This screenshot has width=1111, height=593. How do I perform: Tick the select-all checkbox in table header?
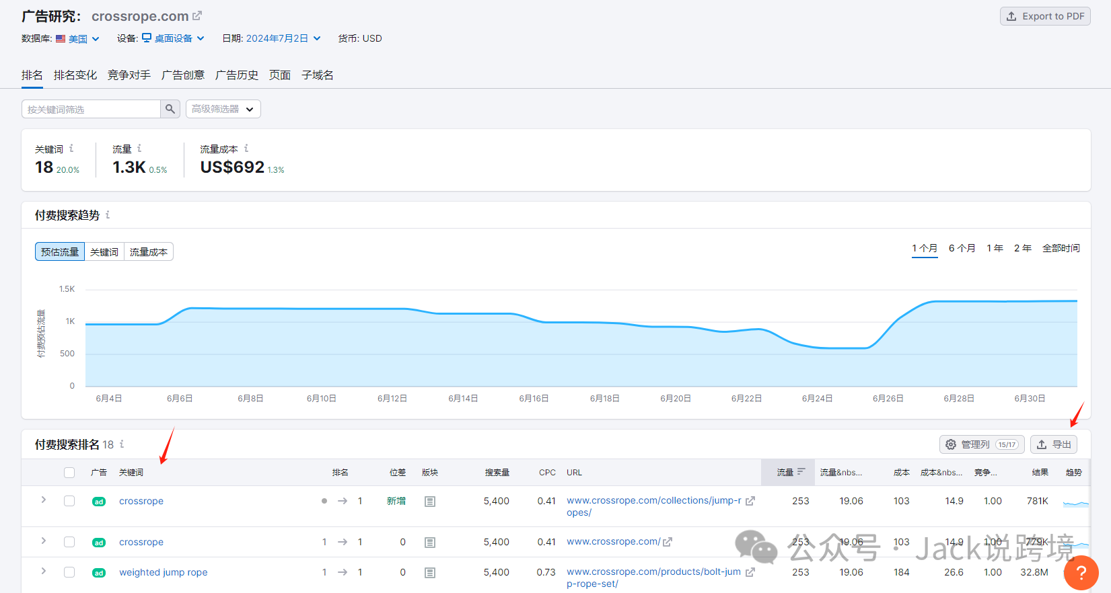[x=69, y=473]
